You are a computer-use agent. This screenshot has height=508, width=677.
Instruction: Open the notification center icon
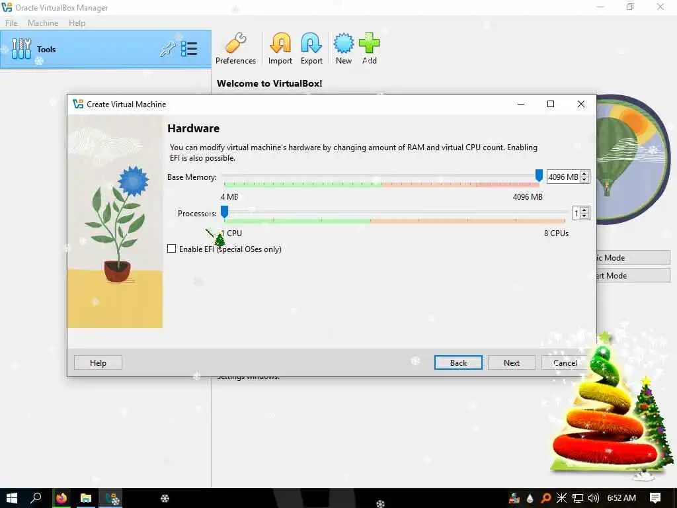pos(655,498)
